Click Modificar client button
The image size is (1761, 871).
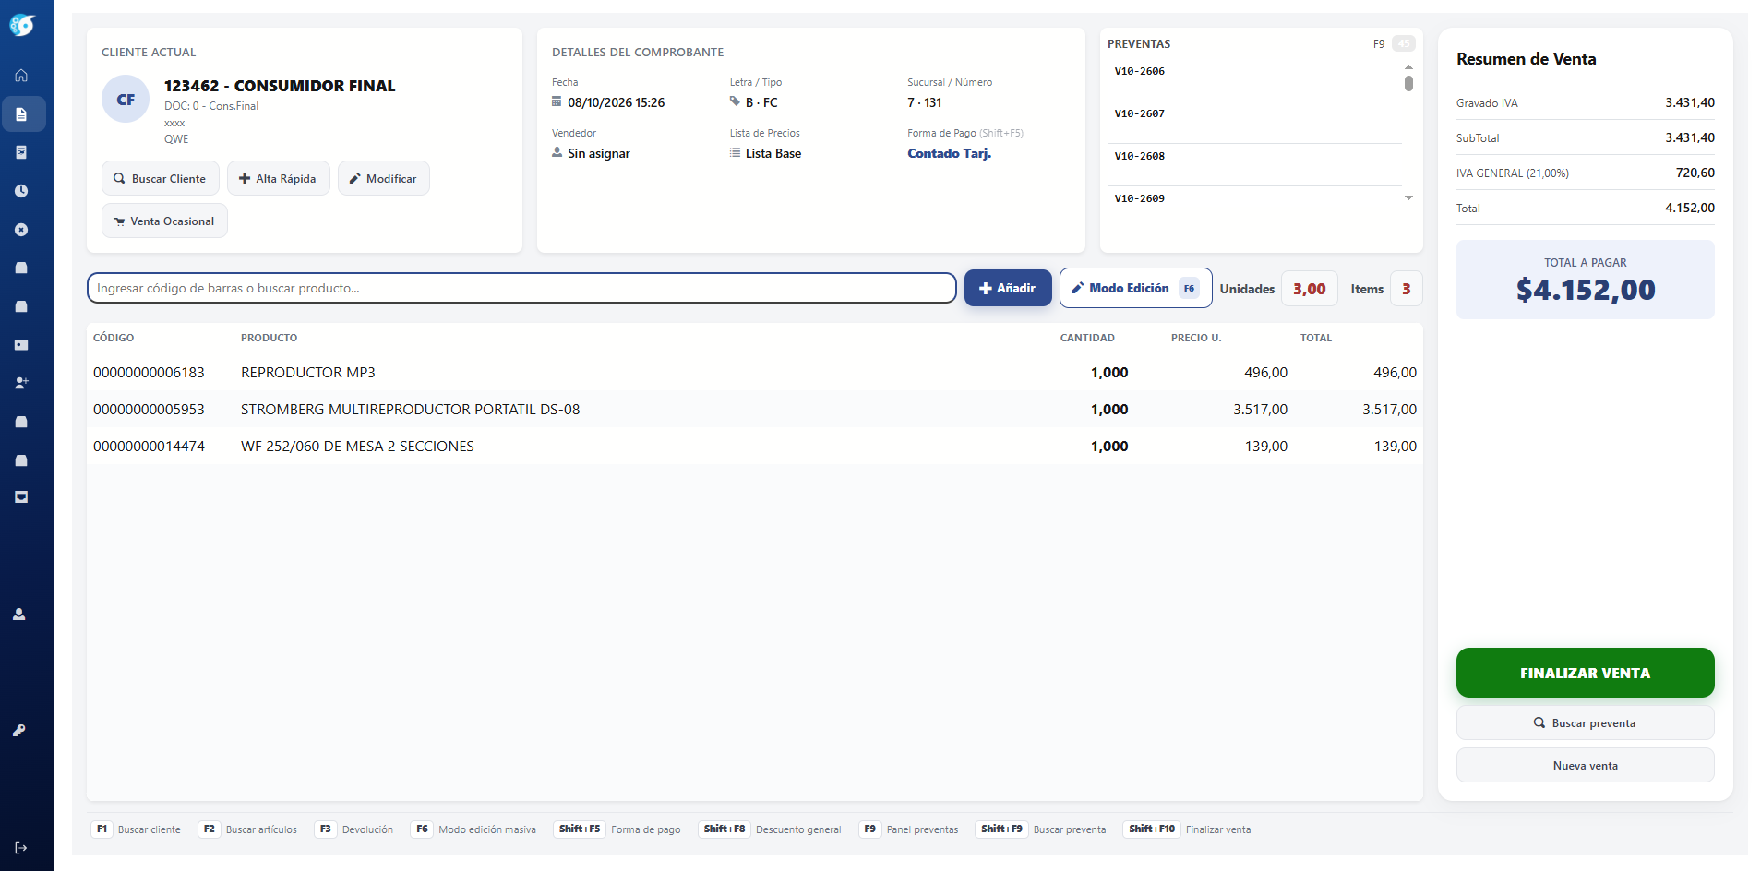(x=383, y=178)
